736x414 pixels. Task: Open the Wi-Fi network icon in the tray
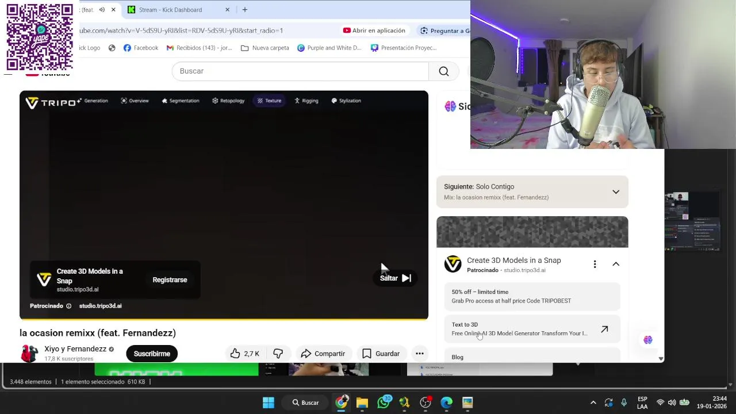[x=661, y=402]
